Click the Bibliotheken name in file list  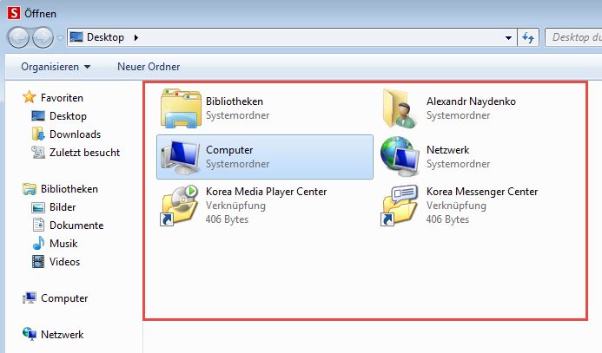pos(235,101)
